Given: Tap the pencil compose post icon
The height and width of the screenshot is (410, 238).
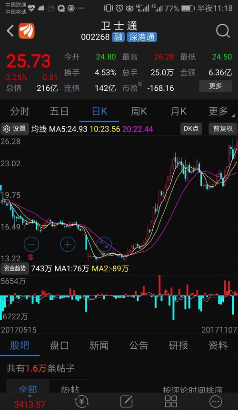Looking at the screenshot, I should point(126,401).
